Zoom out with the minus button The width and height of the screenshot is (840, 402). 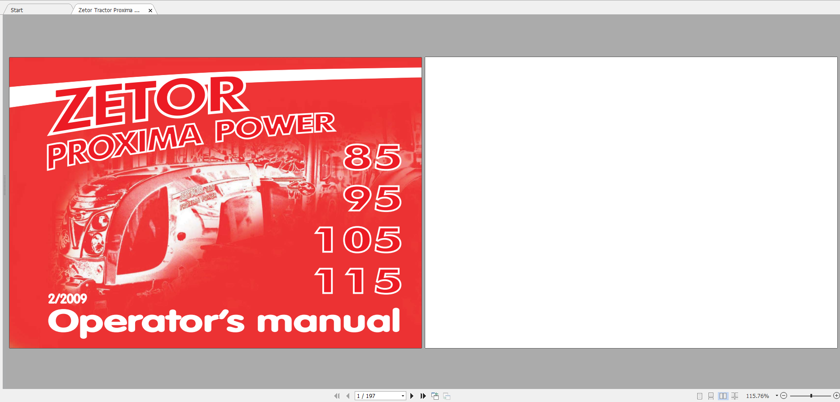(784, 396)
